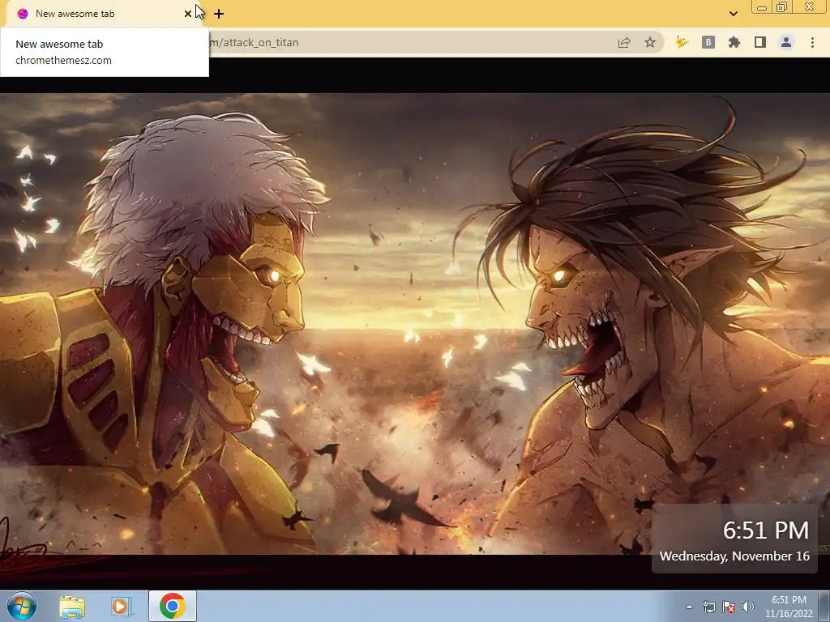The image size is (830, 622).
Task: Bookmark this page with the star icon
Action: pyautogui.click(x=650, y=42)
